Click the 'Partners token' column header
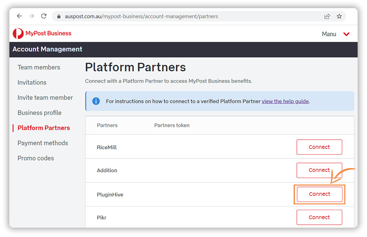The width and height of the screenshot is (367, 237). pos(172,125)
